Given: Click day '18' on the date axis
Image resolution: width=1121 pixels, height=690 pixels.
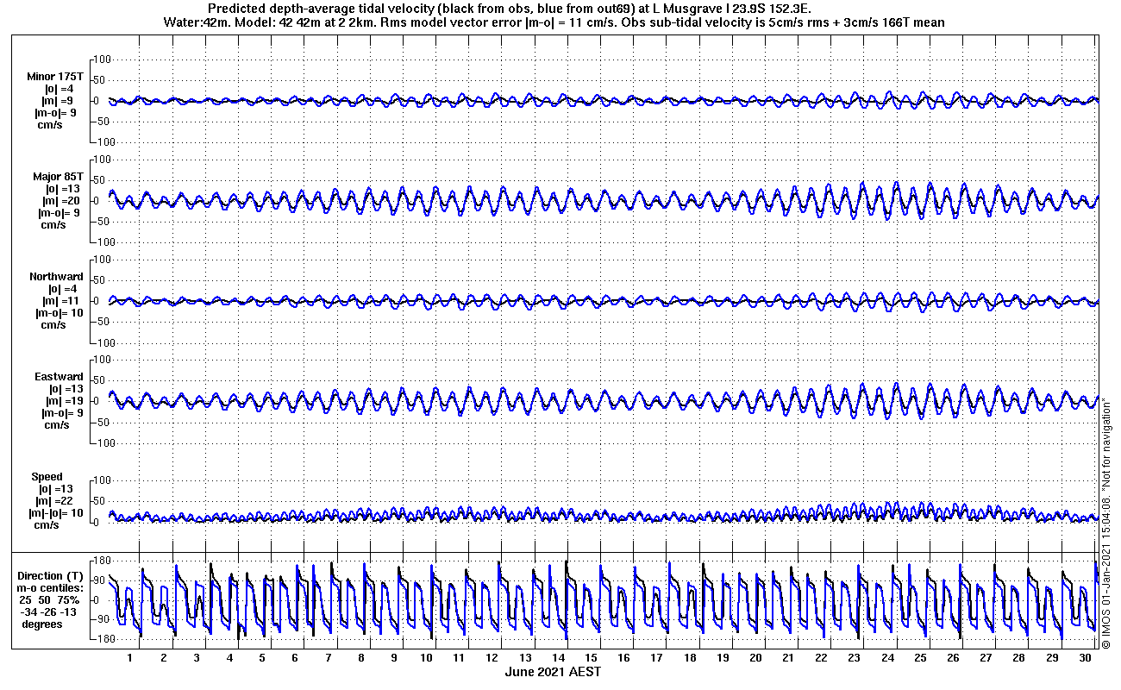Looking at the screenshot, I should pos(690,658).
